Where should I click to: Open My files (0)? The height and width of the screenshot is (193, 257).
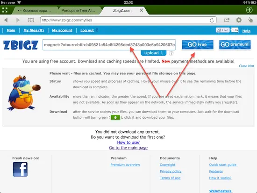pos(34,30)
